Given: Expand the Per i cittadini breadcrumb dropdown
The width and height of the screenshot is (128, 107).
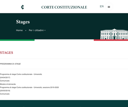Looking at the screenshot, I should coord(37,30).
